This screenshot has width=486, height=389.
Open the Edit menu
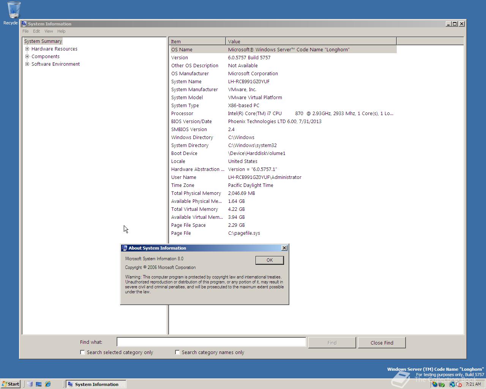[x=36, y=31]
